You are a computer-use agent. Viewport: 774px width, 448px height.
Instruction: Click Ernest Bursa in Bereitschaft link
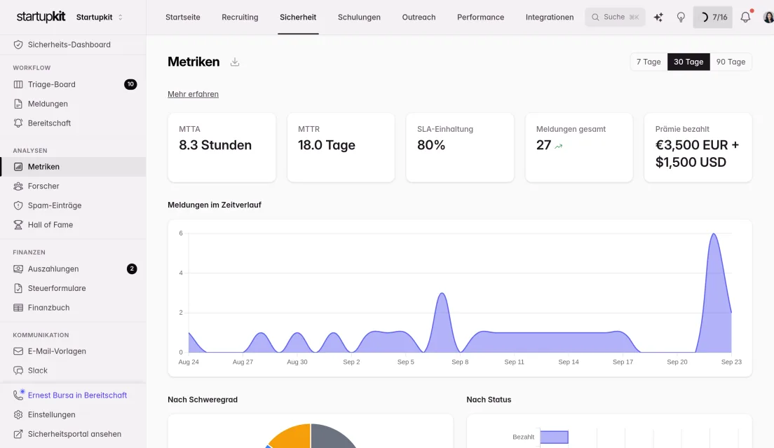[x=78, y=395]
